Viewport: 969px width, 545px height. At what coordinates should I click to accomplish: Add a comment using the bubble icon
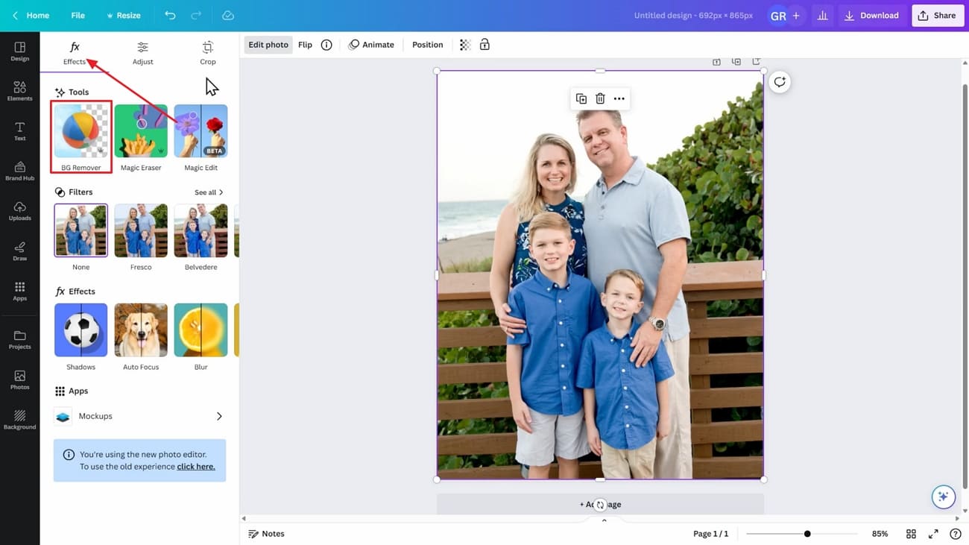780,82
